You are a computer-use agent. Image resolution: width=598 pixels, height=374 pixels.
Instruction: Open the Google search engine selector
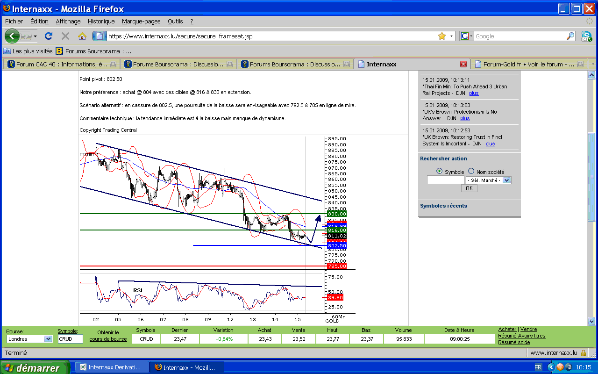[x=467, y=36]
